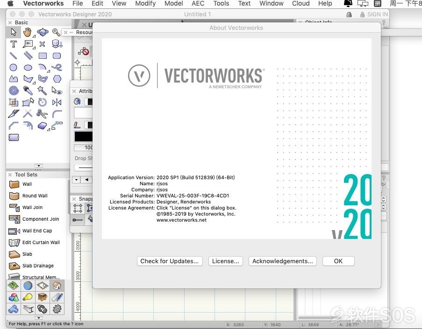
Task: Select the Visibility tool
Action: 57,91
